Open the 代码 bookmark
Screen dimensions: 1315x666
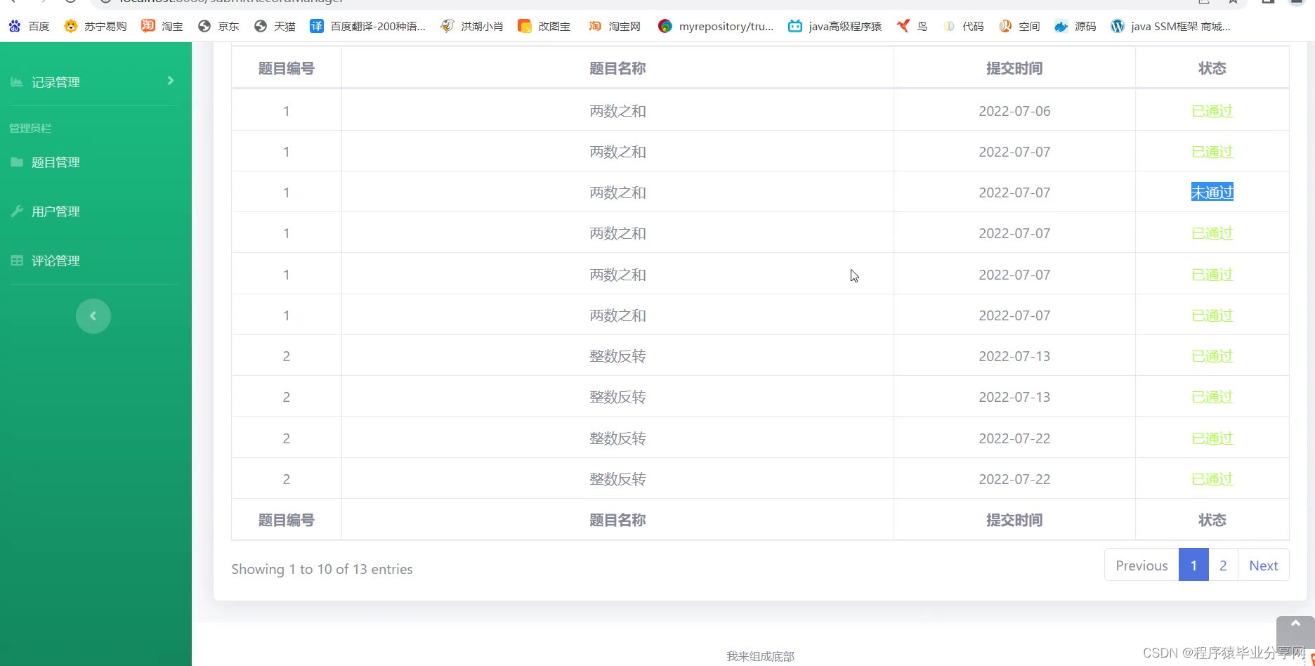[x=963, y=26]
